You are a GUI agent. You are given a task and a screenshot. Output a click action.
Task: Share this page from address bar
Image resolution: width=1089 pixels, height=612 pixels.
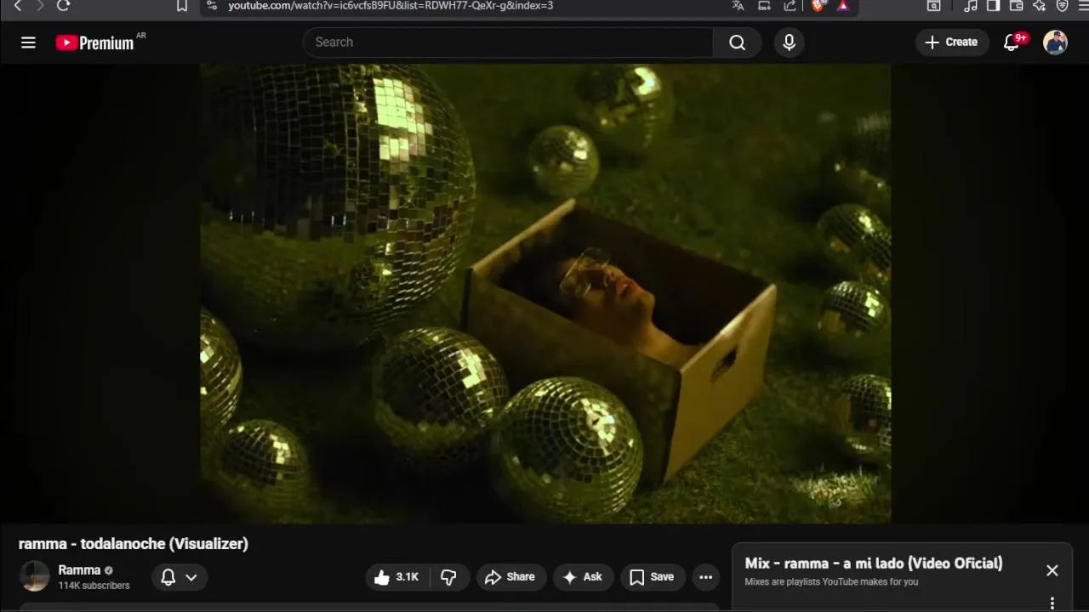tap(790, 6)
